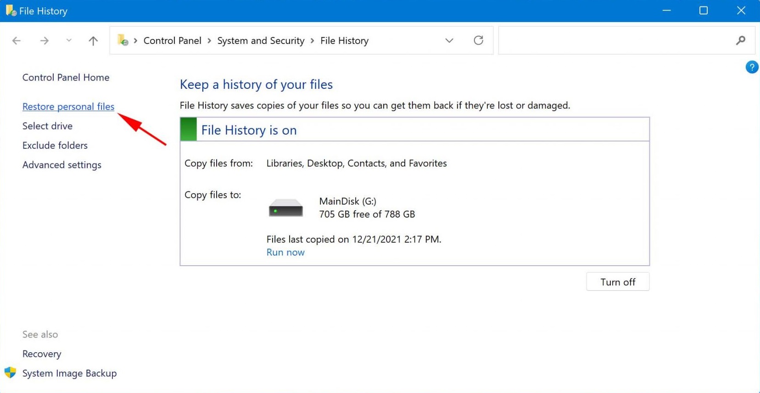The height and width of the screenshot is (393, 760).
Task: Click the Back navigation arrow
Action: (17, 41)
